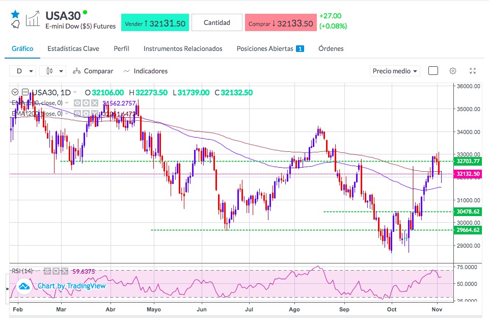Click the EMA 100 value 31562.2757
489x318 pixels.
point(119,103)
